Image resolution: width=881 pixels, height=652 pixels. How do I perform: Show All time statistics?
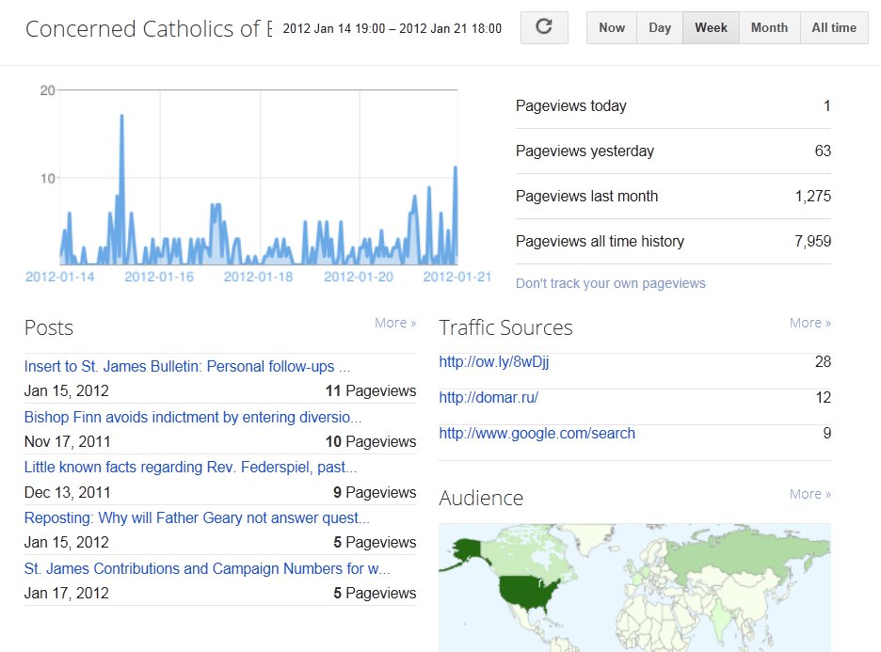(834, 27)
